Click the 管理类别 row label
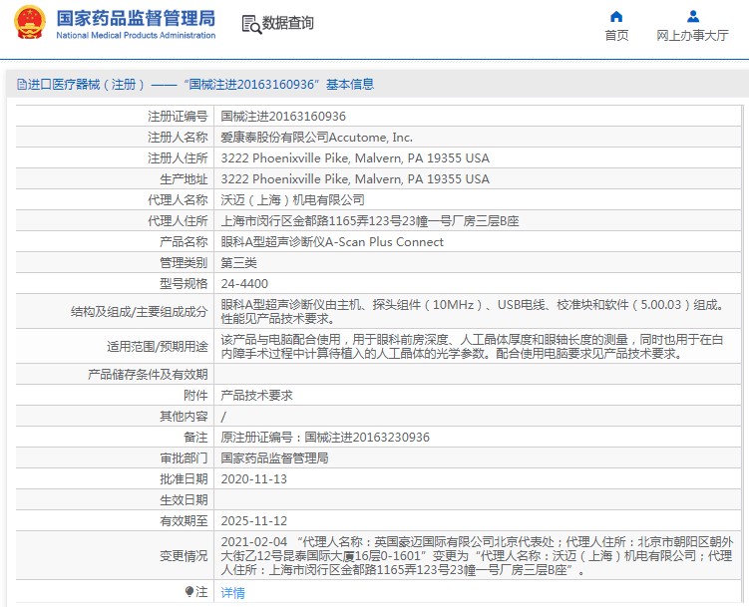Image resolution: width=749 pixels, height=607 pixels. point(184,263)
